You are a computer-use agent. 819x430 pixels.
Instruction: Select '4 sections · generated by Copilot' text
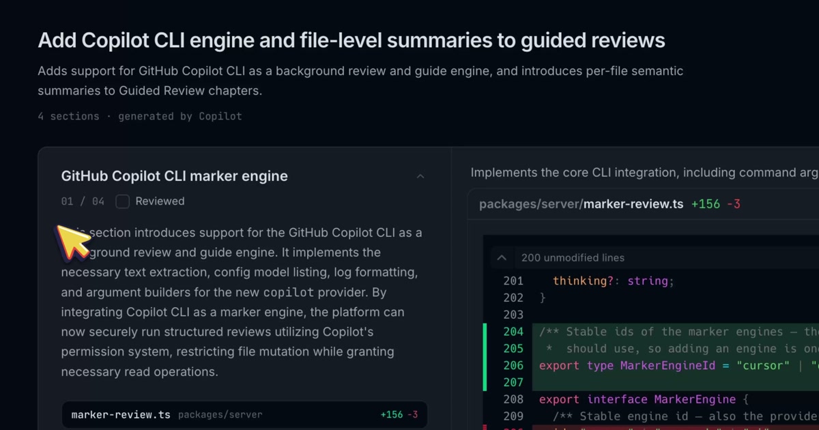pos(140,116)
